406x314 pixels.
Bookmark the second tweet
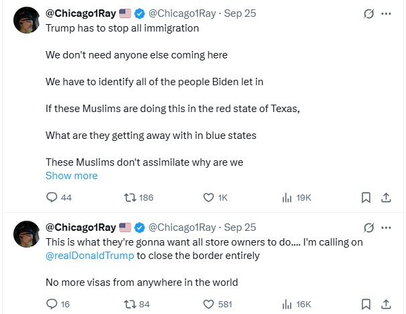point(366,304)
